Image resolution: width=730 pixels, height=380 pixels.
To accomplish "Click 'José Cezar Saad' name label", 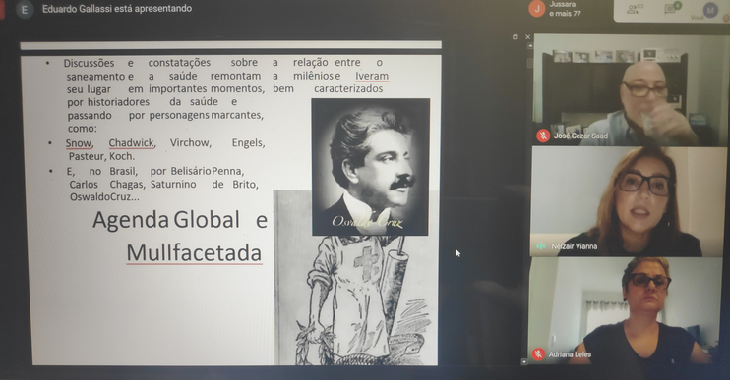I will tap(580, 136).
